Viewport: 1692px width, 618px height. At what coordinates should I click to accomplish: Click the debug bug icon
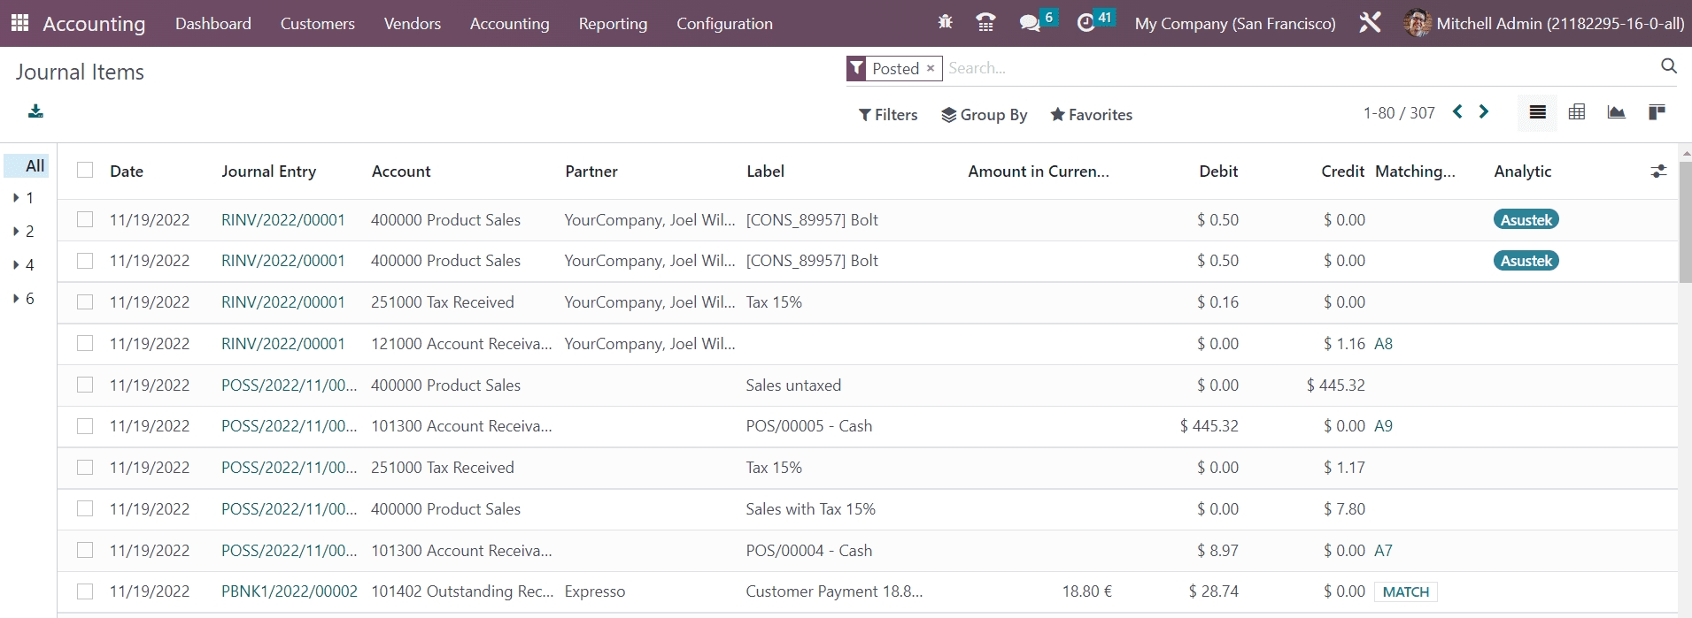[945, 23]
